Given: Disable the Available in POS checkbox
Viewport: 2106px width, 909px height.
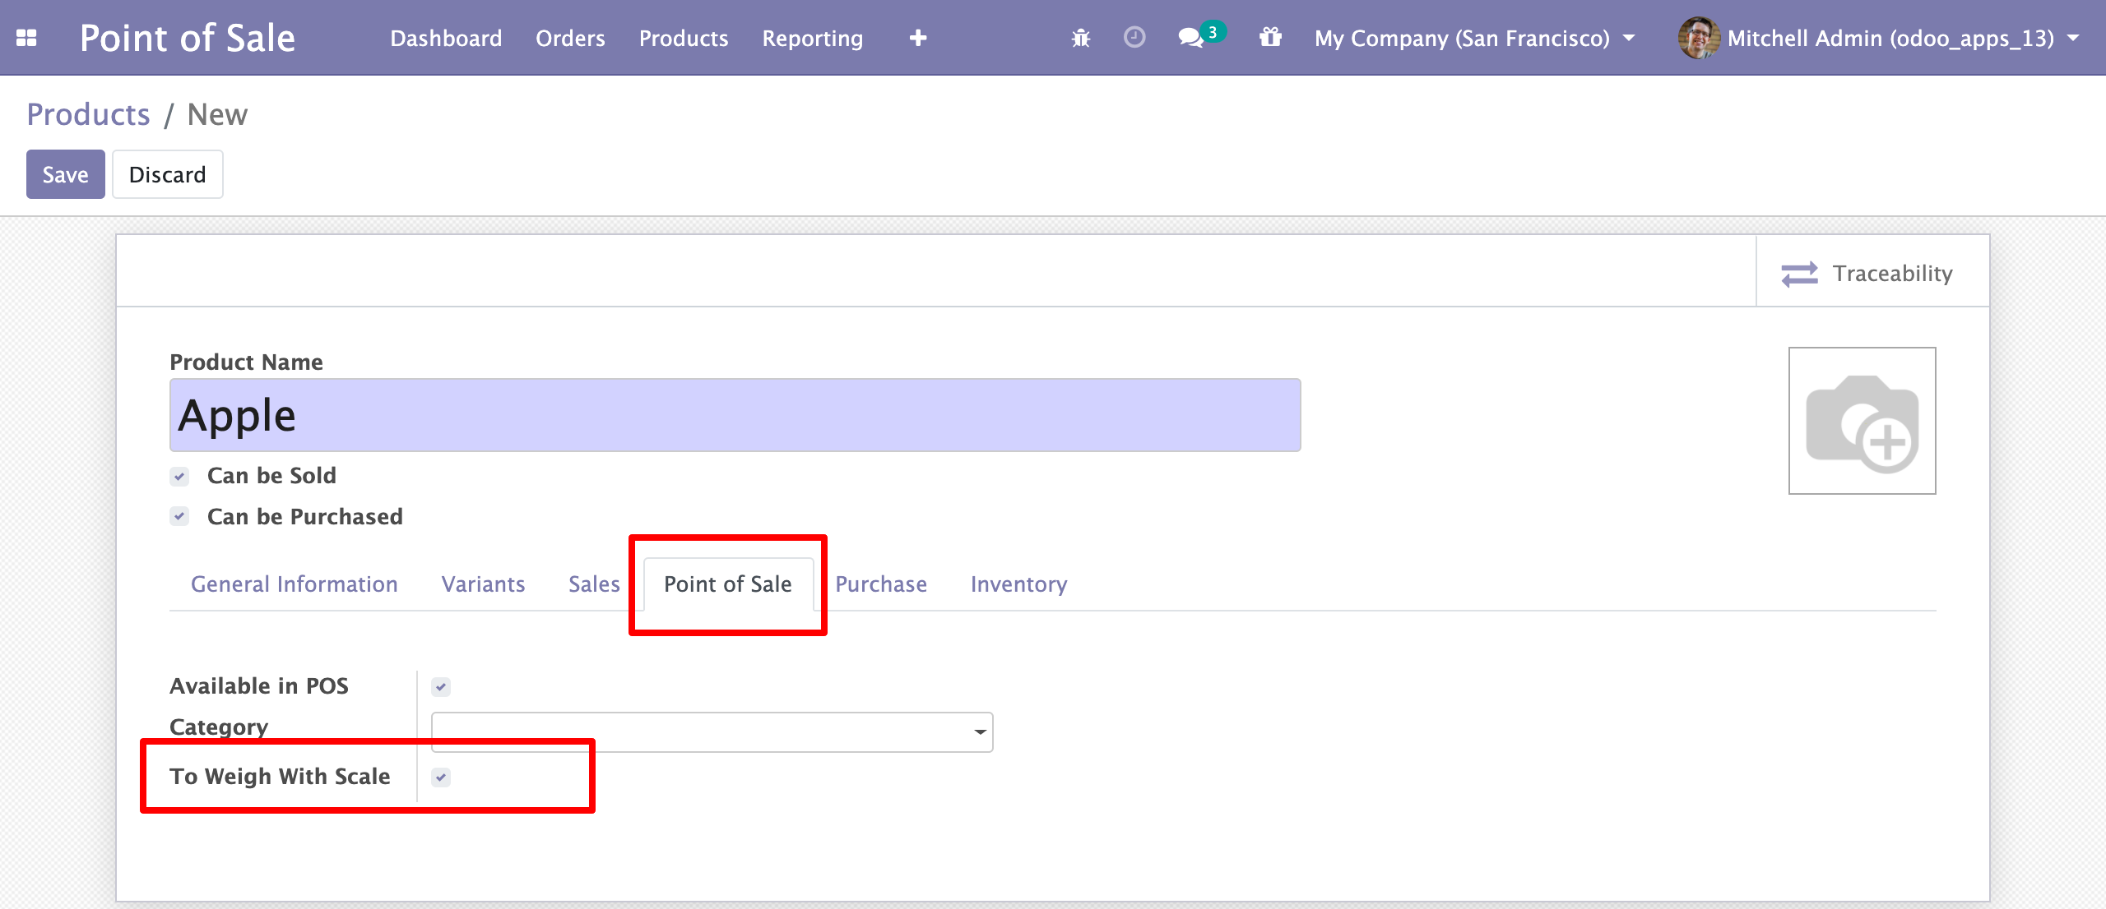Looking at the screenshot, I should [441, 686].
